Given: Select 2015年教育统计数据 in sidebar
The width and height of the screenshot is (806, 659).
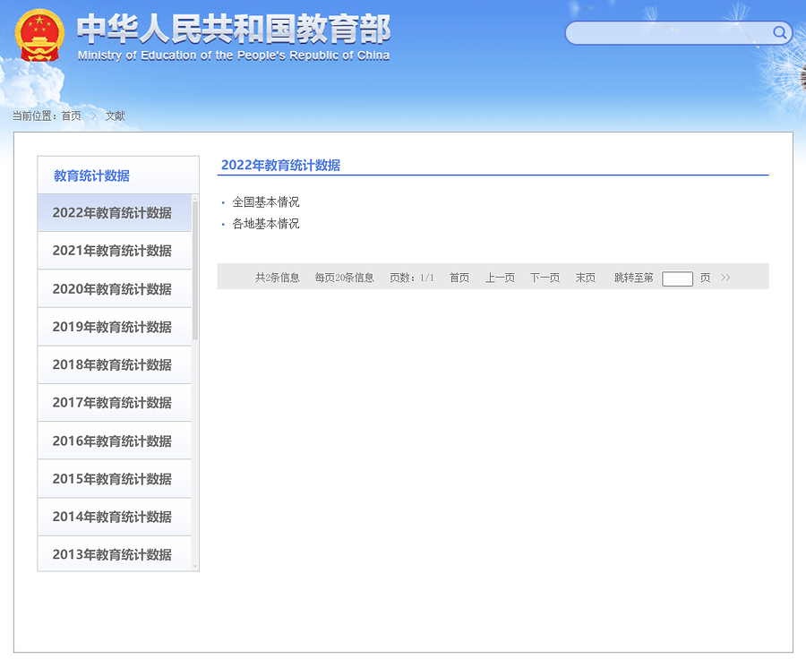Looking at the screenshot, I should click(112, 479).
